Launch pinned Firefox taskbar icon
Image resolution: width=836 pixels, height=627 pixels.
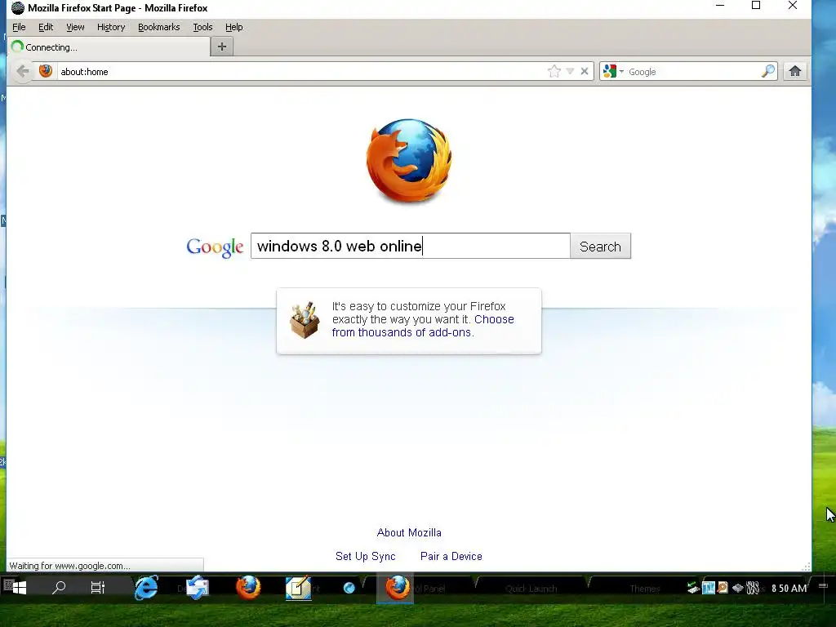point(248,588)
